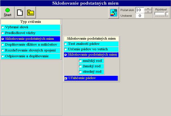The width and height of the screenshot is (171, 116).
Task: Increase Počet úloh with up arrow
Action: point(148,8)
